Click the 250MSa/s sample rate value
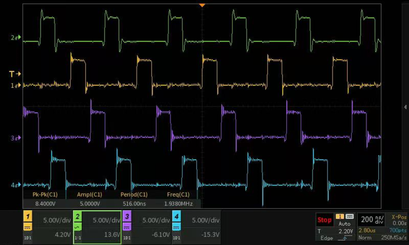Viewport: 409px width, 245px height. coord(393,237)
